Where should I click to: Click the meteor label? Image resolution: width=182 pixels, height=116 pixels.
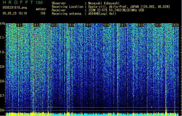(41, 9)
